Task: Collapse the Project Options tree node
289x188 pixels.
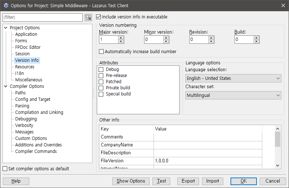Action: 6,28
